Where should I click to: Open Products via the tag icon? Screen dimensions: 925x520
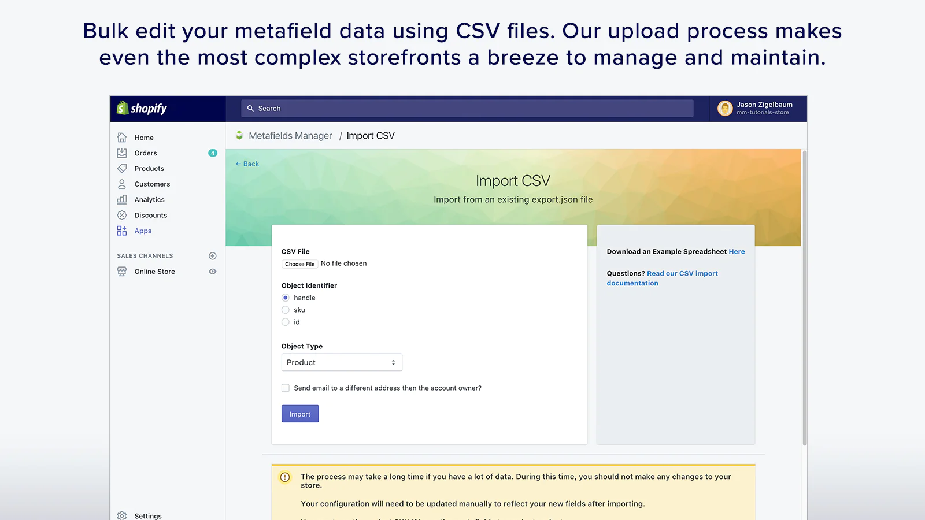pos(122,169)
